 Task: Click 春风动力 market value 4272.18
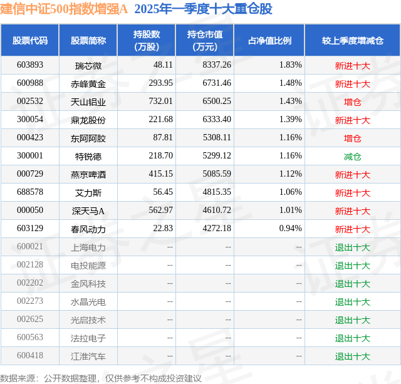tap(217, 228)
